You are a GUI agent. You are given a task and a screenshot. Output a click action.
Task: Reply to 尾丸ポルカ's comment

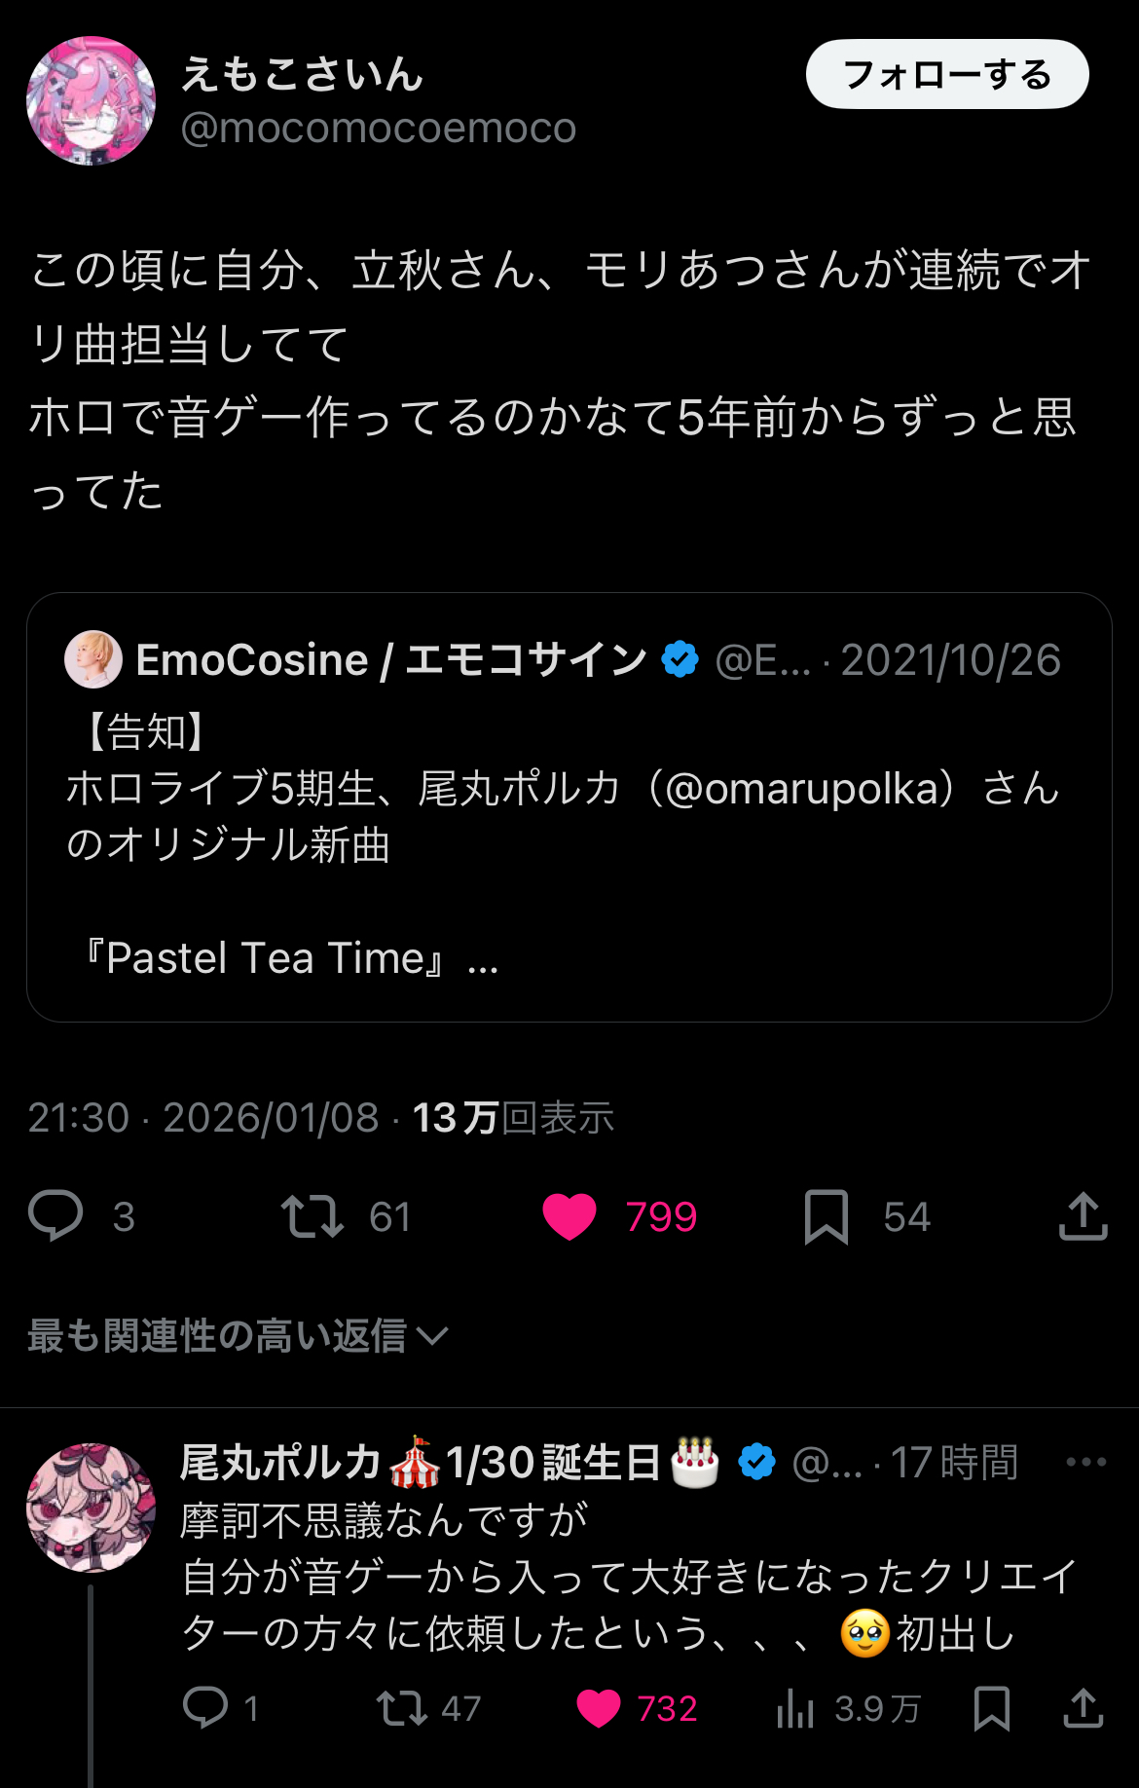click(x=205, y=1707)
